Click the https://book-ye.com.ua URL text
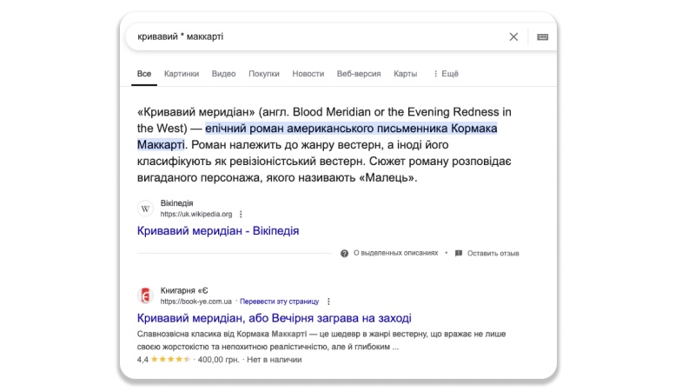Image resolution: width=695 pixels, height=391 pixels. click(x=196, y=302)
